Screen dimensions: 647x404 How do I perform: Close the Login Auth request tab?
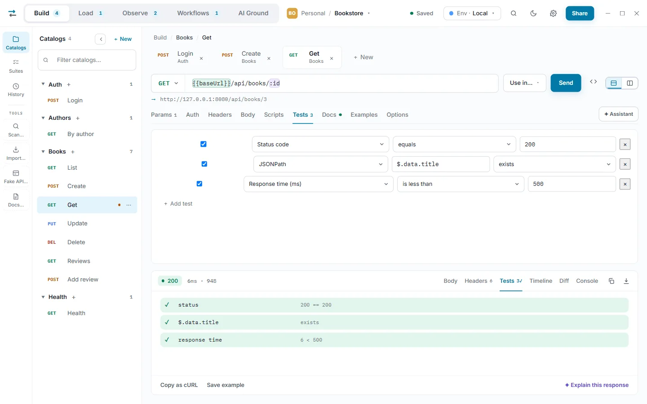[x=201, y=58]
